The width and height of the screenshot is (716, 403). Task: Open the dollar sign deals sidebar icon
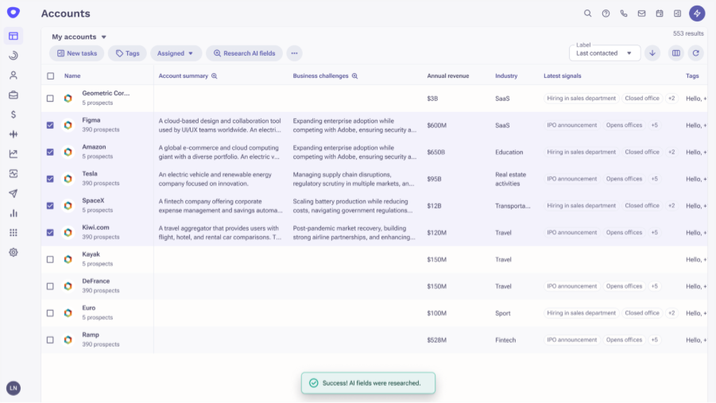pyautogui.click(x=14, y=114)
